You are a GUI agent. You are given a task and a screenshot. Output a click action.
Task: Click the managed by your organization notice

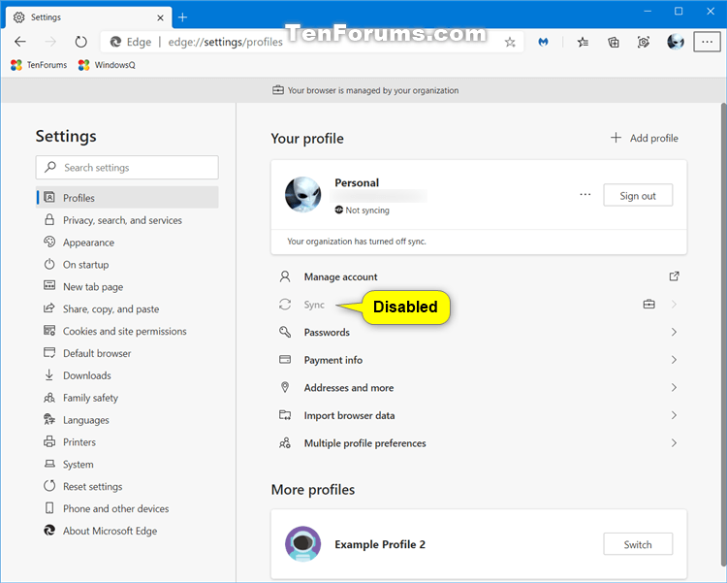365,90
